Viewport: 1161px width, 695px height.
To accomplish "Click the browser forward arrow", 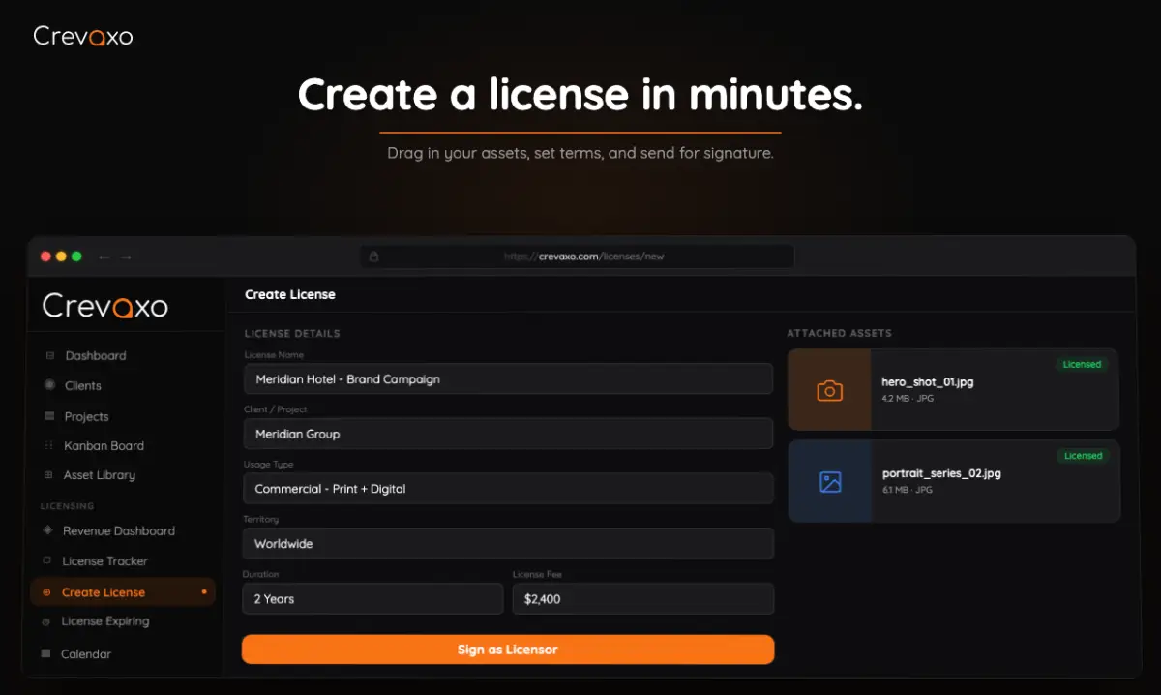I will coord(126,257).
